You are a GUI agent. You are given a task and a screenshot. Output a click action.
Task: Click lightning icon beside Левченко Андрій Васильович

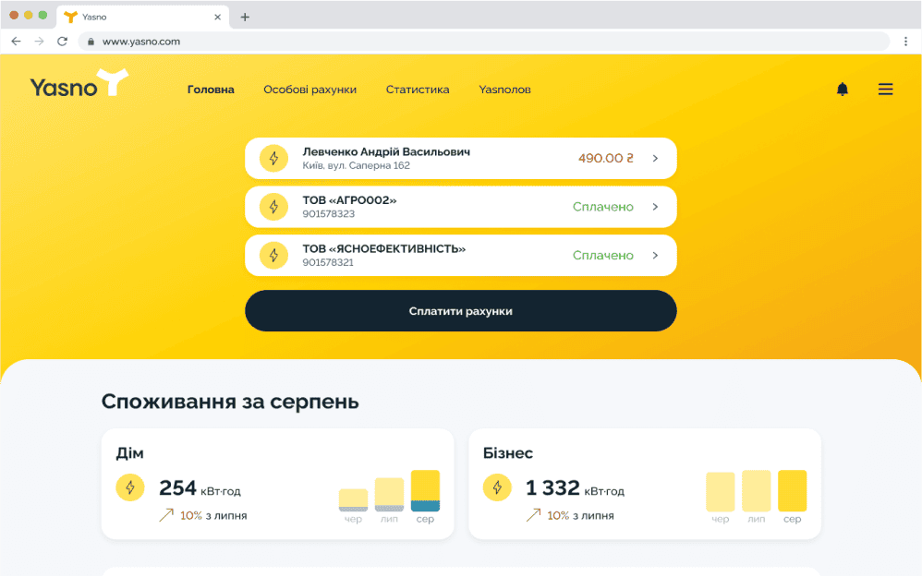tap(273, 158)
